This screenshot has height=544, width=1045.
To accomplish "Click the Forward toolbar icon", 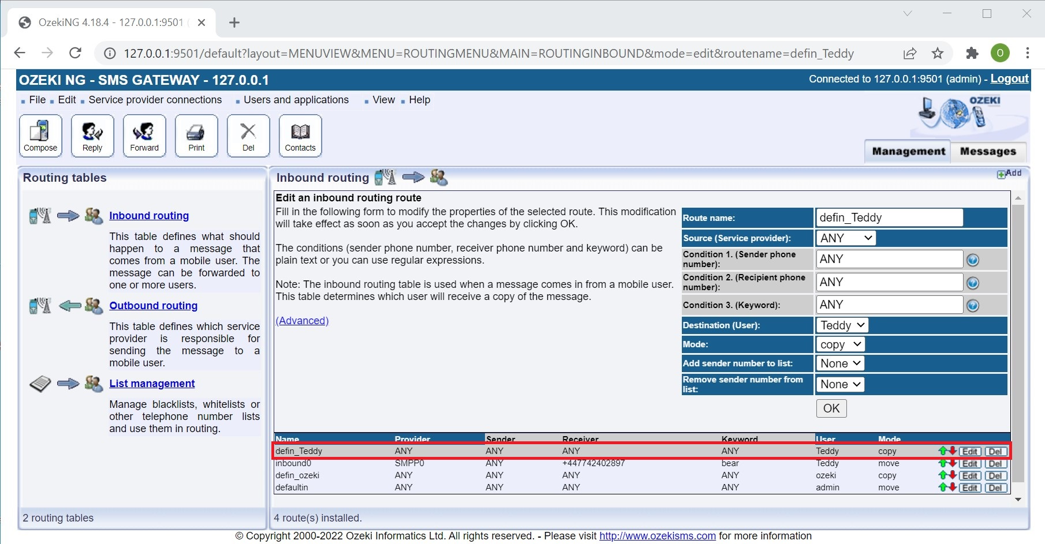I will (144, 136).
